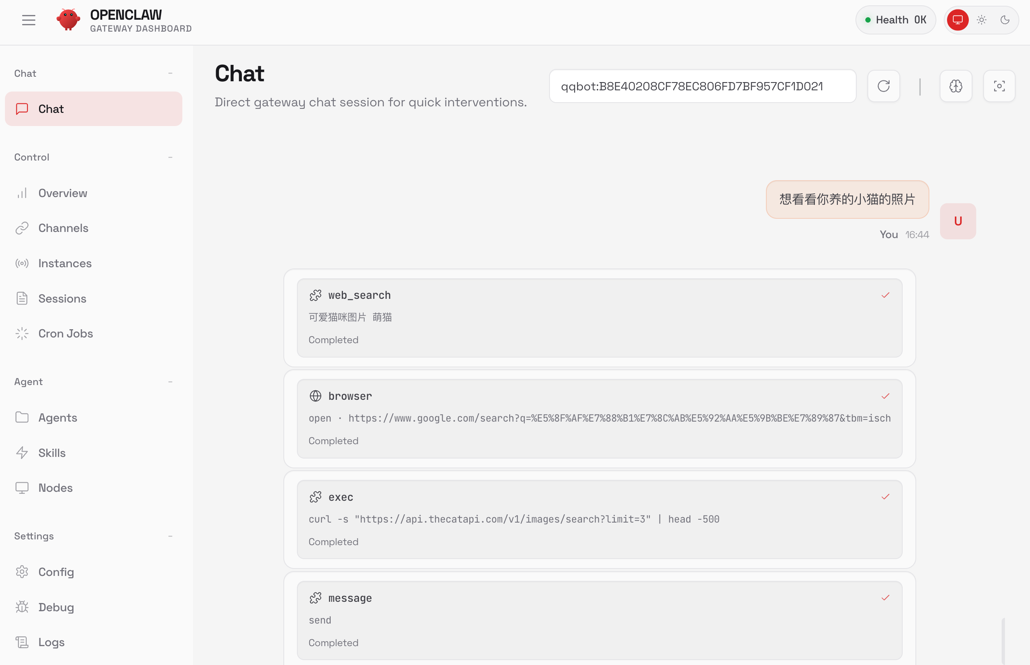The width and height of the screenshot is (1030, 665).
Task: Collapse the Chat sidebar section
Action: tap(170, 73)
